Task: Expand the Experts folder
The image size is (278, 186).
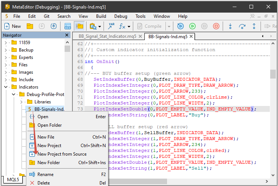Action: pos(6,57)
